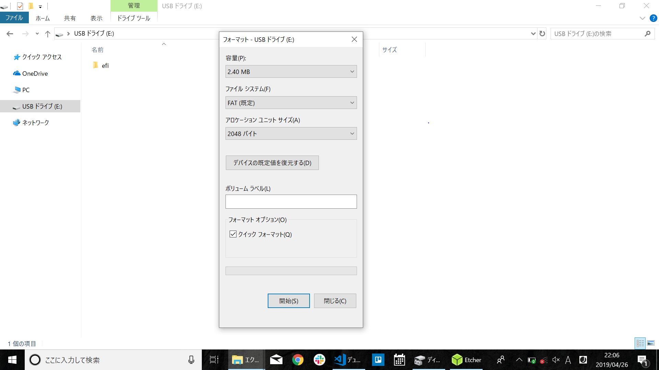Viewport: 659px width, 370px height.
Task: Click the up-arrow navigation icon
Action: (x=48, y=34)
